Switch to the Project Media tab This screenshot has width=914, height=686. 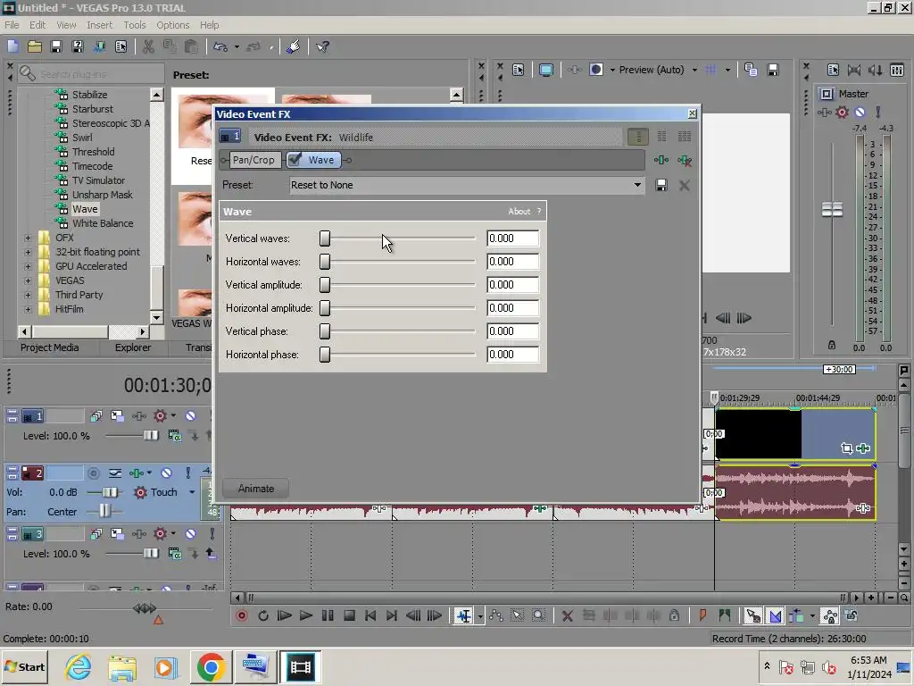pyautogui.click(x=50, y=347)
